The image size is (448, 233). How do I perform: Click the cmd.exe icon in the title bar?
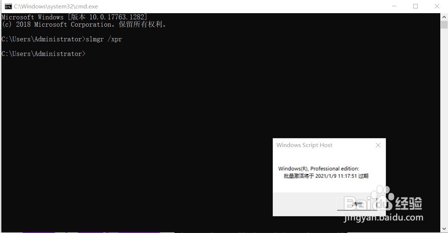tap(8, 6)
